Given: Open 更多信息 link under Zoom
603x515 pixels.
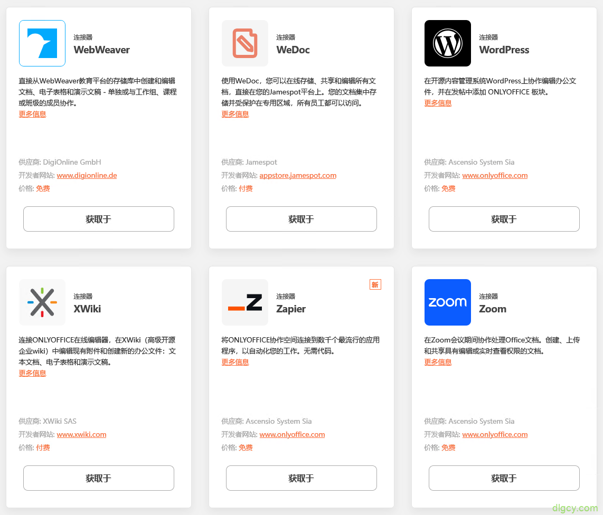Looking at the screenshot, I should click(438, 362).
